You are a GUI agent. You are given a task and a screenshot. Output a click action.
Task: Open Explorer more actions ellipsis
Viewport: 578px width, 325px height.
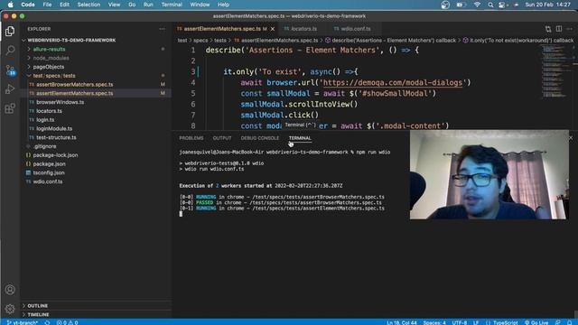point(162,29)
